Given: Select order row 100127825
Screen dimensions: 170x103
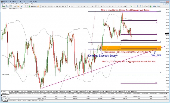Looking at the screenshot, I should (x=85, y=98).
